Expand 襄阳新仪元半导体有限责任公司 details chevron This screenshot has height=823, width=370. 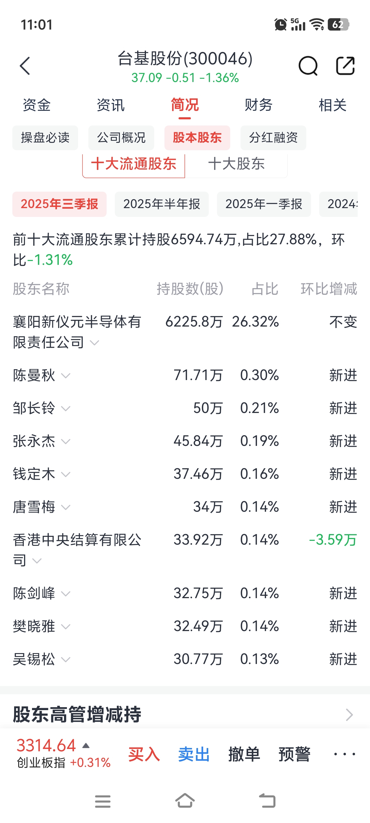click(x=95, y=343)
